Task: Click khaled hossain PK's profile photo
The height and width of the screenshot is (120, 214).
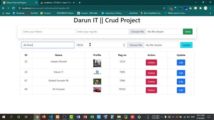Action: click(x=97, y=81)
